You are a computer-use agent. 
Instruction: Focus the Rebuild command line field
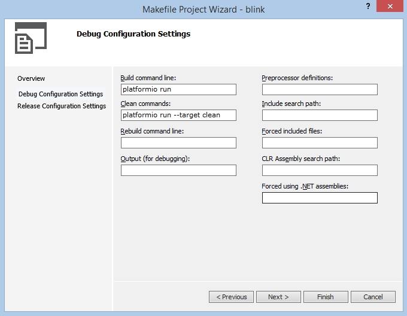tap(178, 142)
